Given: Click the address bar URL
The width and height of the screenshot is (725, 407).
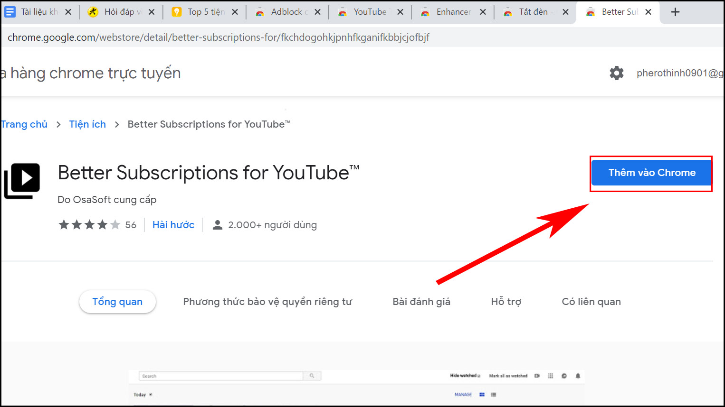Looking at the screenshot, I should click(x=219, y=37).
